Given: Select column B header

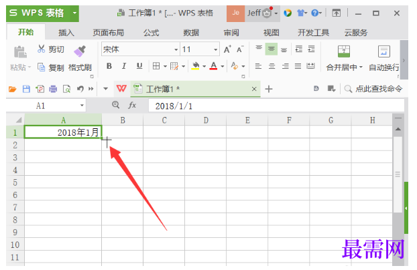Looking at the screenshot, I should click(122, 120).
